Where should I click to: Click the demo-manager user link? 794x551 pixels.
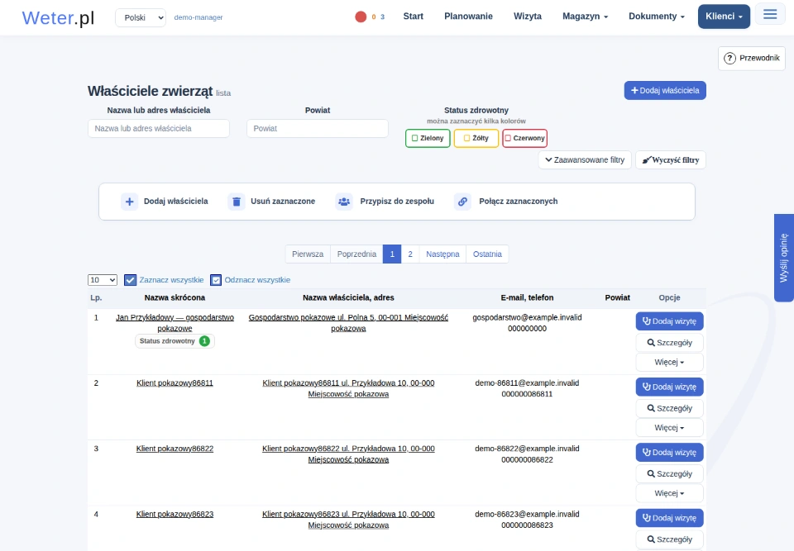[198, 17]
